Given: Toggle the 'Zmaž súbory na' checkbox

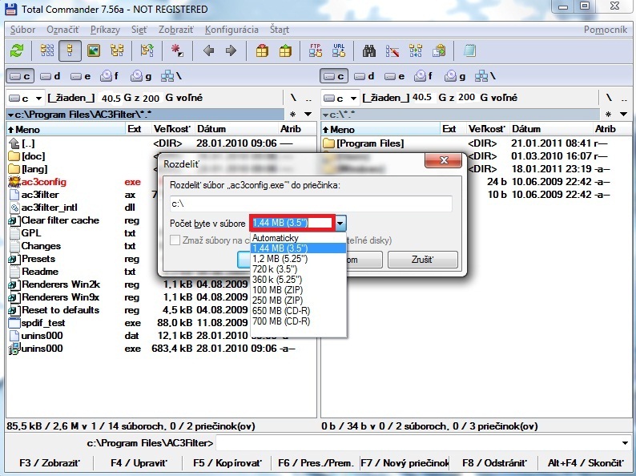Looking at the screenshot, I should pos(175,240).
